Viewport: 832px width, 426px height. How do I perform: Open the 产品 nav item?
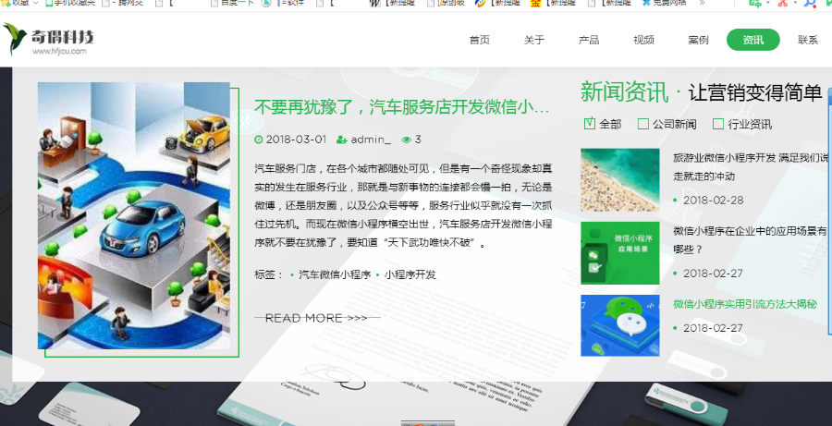589,40
